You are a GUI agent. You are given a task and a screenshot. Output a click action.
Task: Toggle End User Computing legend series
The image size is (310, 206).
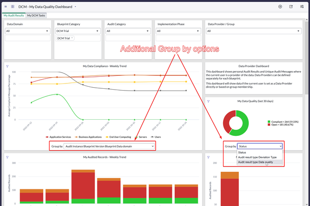tap(118, 137)
